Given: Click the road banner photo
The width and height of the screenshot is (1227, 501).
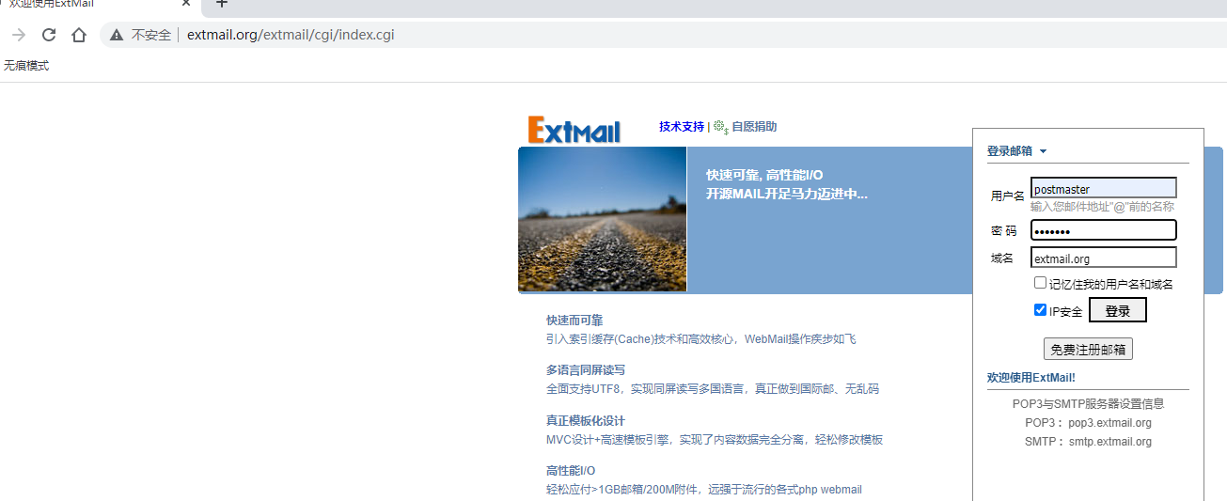Looking at the screenshot, I should click(x=602, y=219).
